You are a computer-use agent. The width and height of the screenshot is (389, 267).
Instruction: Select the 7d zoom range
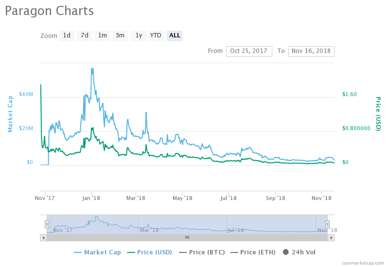(x=85, y=35)
